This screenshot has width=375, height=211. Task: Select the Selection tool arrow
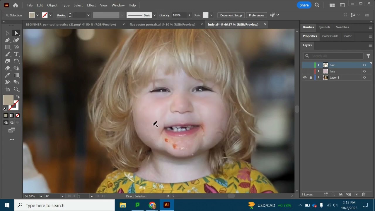8,33
